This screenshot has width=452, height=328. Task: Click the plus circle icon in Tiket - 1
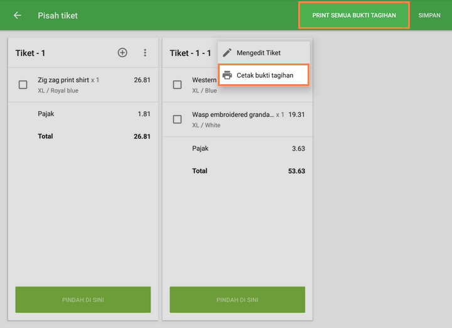122,53
